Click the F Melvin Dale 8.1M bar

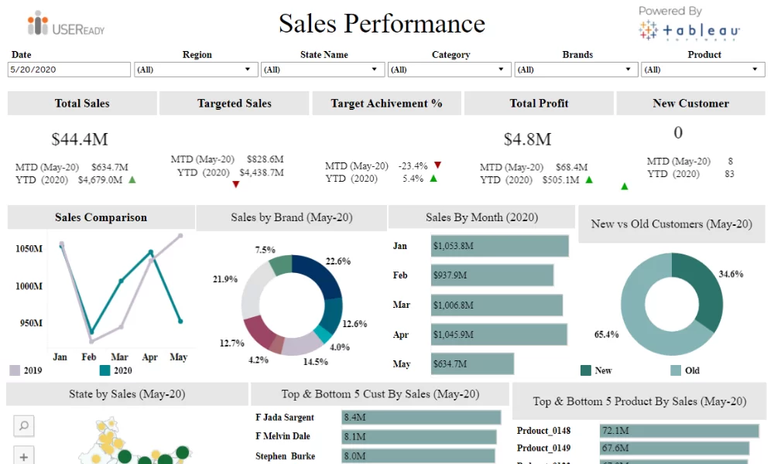pyautogui.click(x=419, y=437)
